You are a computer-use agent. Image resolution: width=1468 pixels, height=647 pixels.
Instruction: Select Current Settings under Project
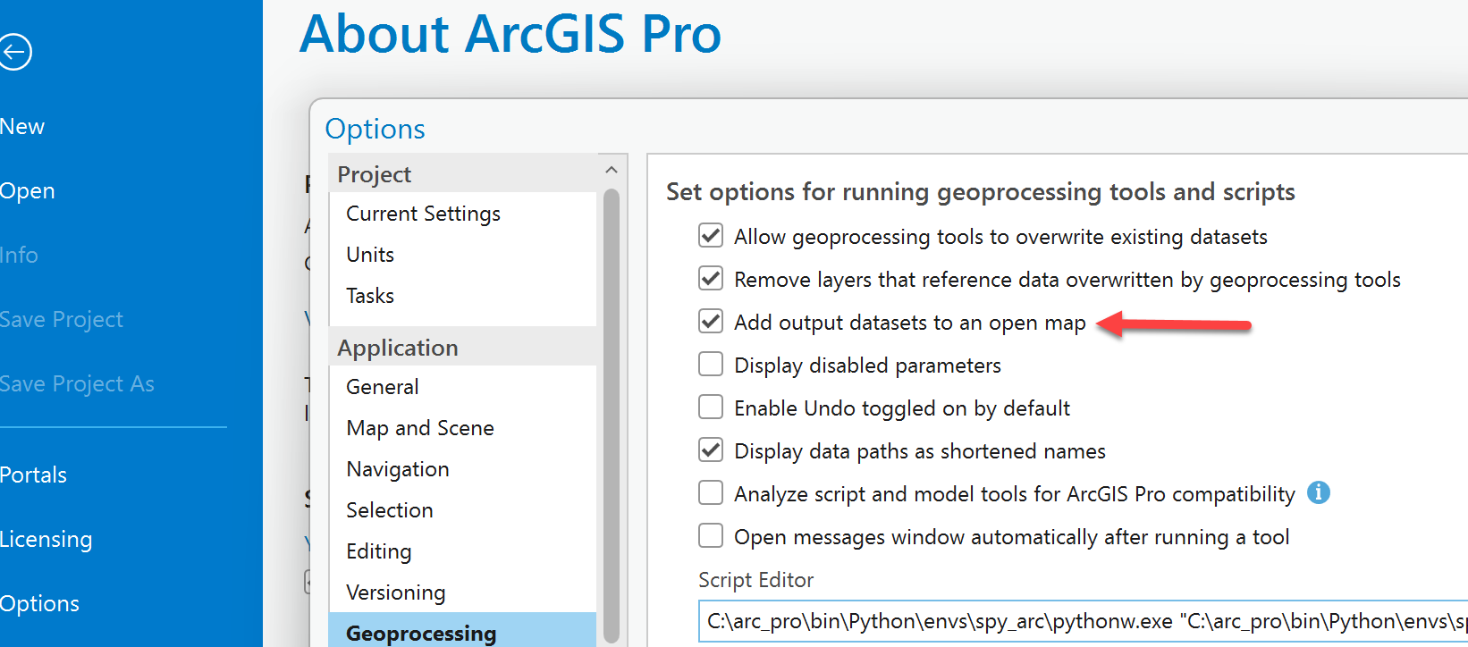pyautogui.click(x=423, y=214)
